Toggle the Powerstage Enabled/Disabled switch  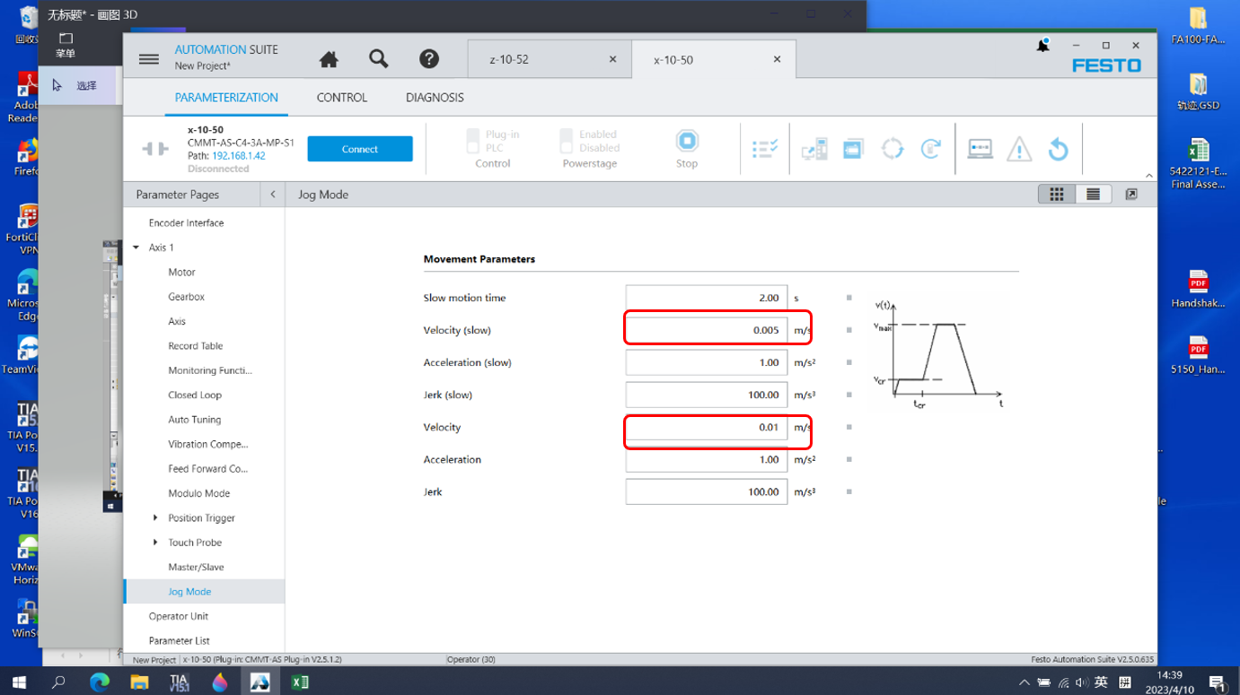click(566, 141)
